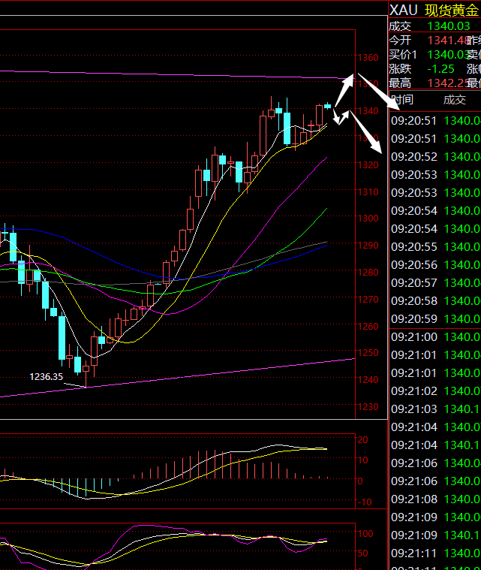Select the tick row at 09:20:55
The width and height of the screenshot is (481, 570).
(435, 247)
